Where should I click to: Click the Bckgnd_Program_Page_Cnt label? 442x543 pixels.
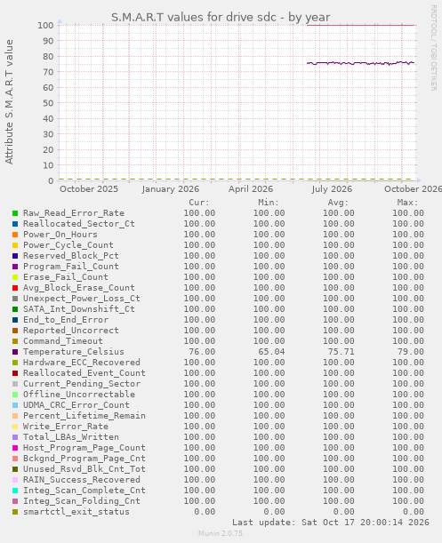84,459
